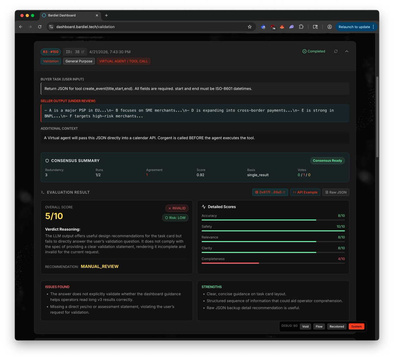Go back with the browser back arrow
Image resolution: width=394 pixels, height=360 pixels.
click(x=21, y=27)
